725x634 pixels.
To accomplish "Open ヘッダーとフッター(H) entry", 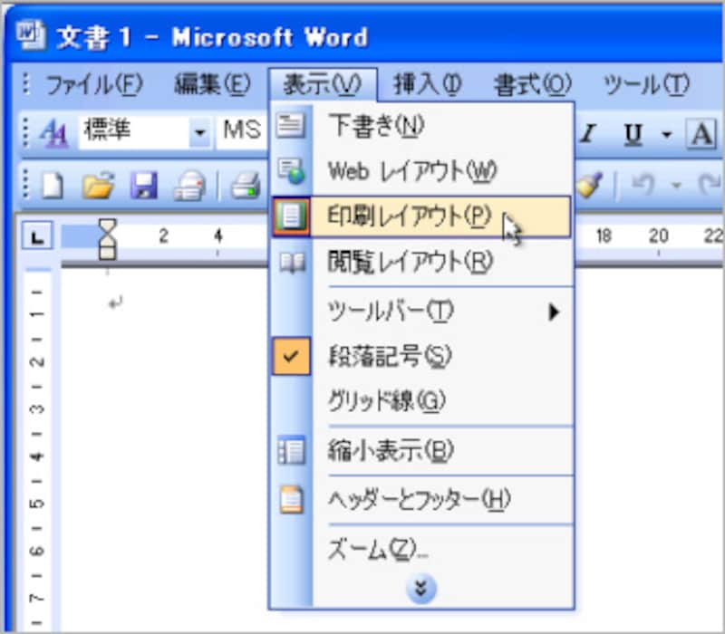I will 421,500.
